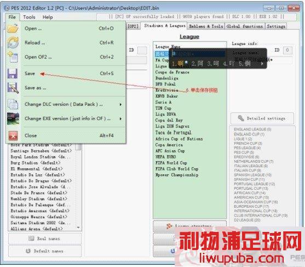Screen dimensions: 305x267
Task: Select TIM Cup league entry
Action: [163, 108]
